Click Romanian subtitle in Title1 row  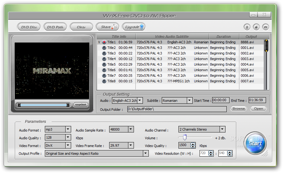pos(201,42)
